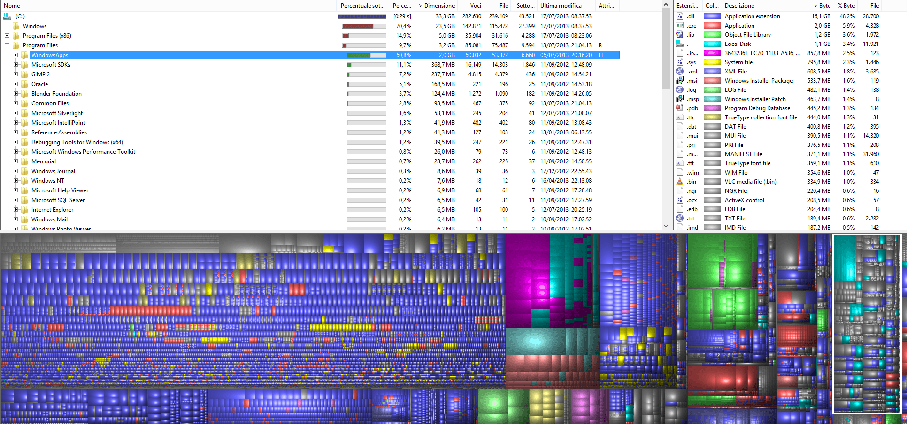
Task: Expand the Microsoft Silverlight node
Action: point(15,113)
